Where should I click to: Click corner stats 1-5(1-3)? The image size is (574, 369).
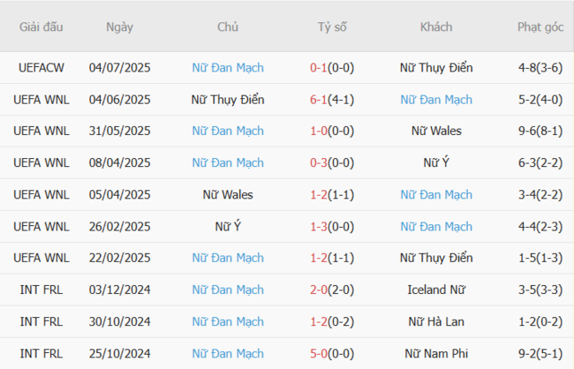540,258
